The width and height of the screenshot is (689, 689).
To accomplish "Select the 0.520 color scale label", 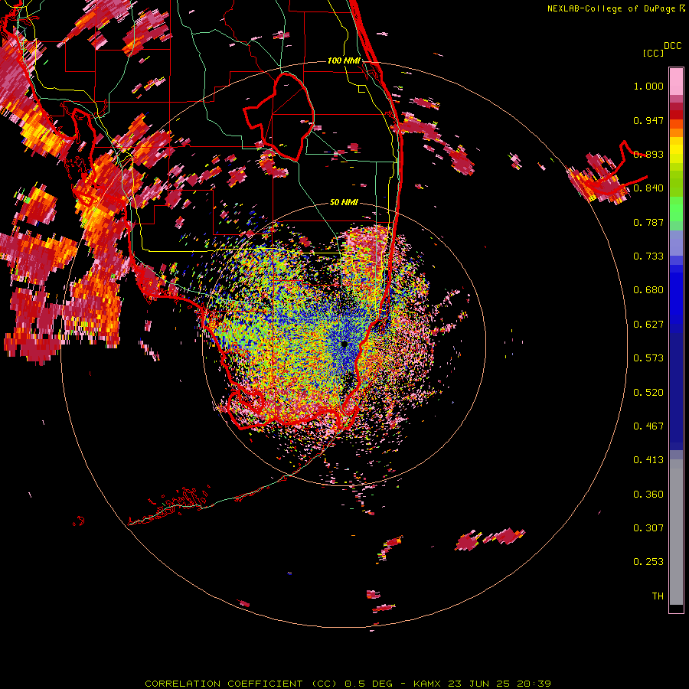I will tap(648, 393).
